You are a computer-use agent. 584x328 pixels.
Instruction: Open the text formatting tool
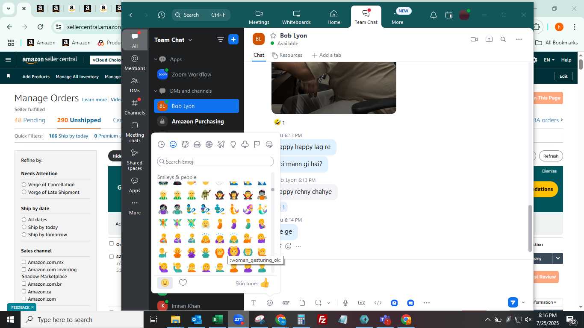(254, 303)
